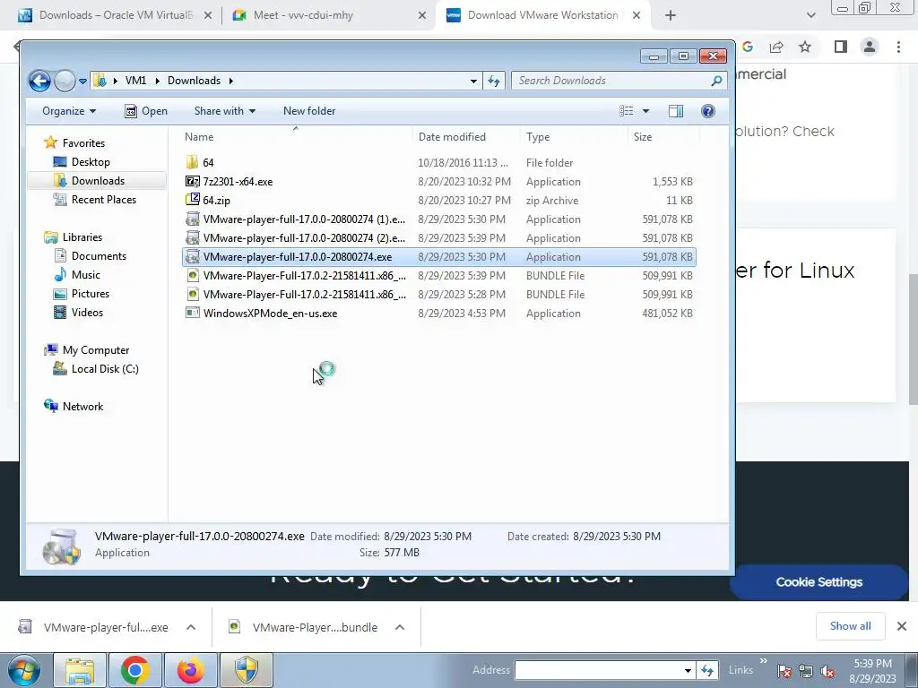918x688 pixels.
Task: Select the BUNDLE File modified at 5:28 PM
Action: (x=439, y=294)
